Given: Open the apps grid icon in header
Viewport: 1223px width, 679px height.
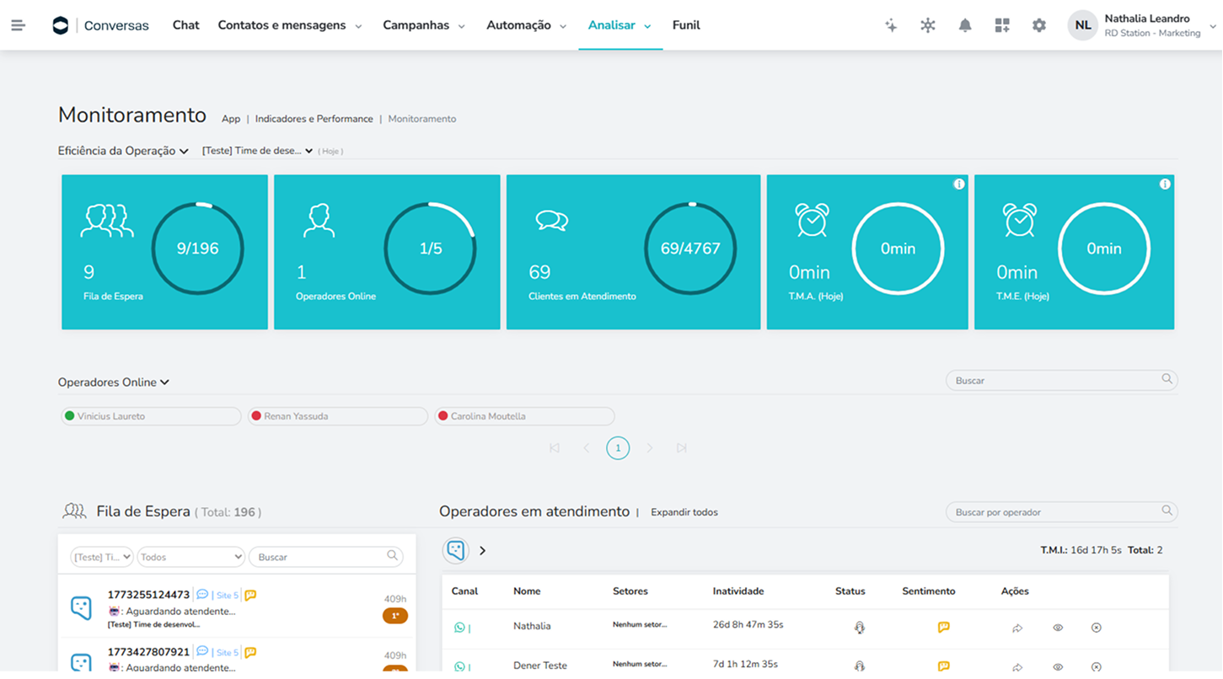Looking at the screenshot, I should (x=1002, y=25).
